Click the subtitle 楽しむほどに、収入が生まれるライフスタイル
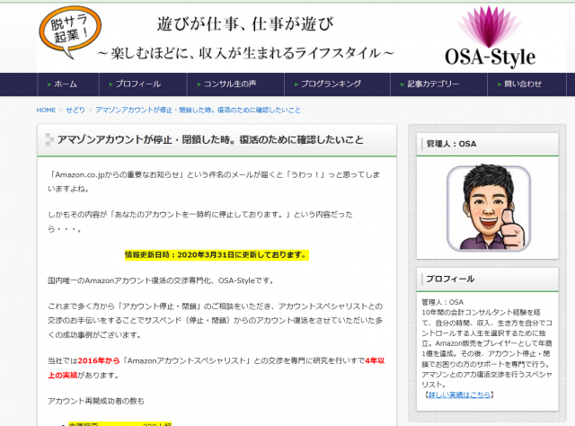 coord(245,54)
